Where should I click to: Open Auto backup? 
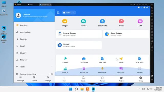(x=34, y=32)
